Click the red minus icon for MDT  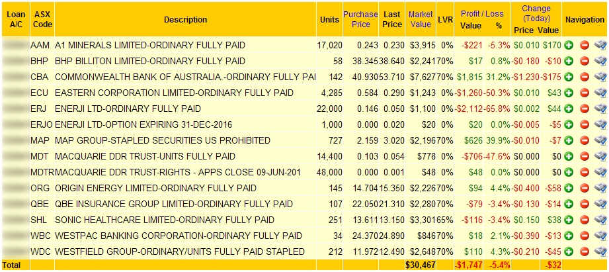click(585, 157)
